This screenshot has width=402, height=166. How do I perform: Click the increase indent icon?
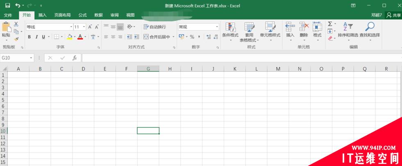pos(136,37)
